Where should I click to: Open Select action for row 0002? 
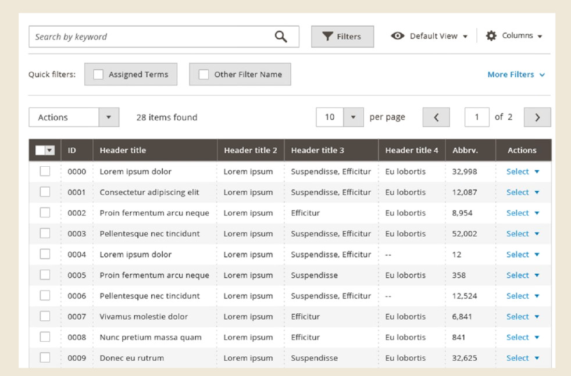[x=523, y=213]
